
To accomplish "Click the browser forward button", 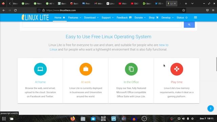I will (9, 10).
